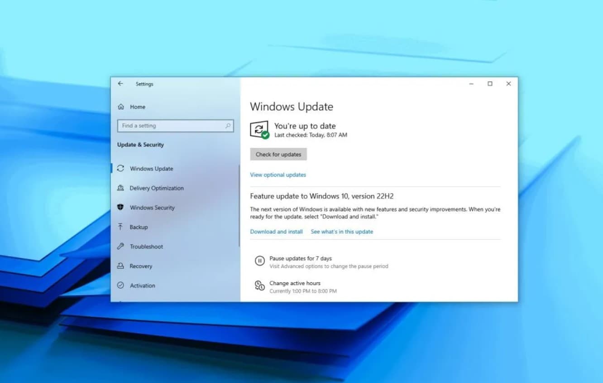Click the Windows Update page heading
Viewport: 603px width, 383px height.
[x=292, y=107]
